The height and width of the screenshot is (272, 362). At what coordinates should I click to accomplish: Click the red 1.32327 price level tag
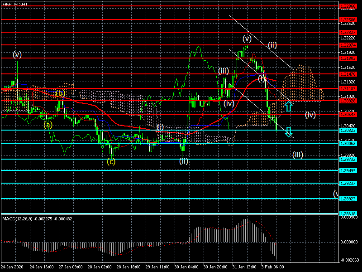[348, 32]
